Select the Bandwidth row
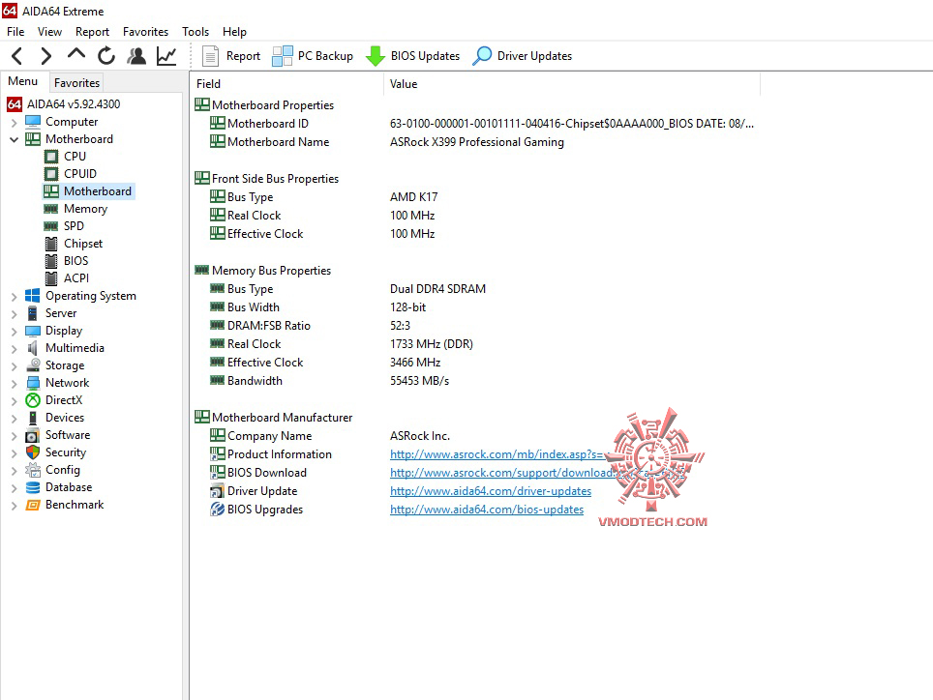The width and height of the screenshot is (933, 700). [476, 380]
